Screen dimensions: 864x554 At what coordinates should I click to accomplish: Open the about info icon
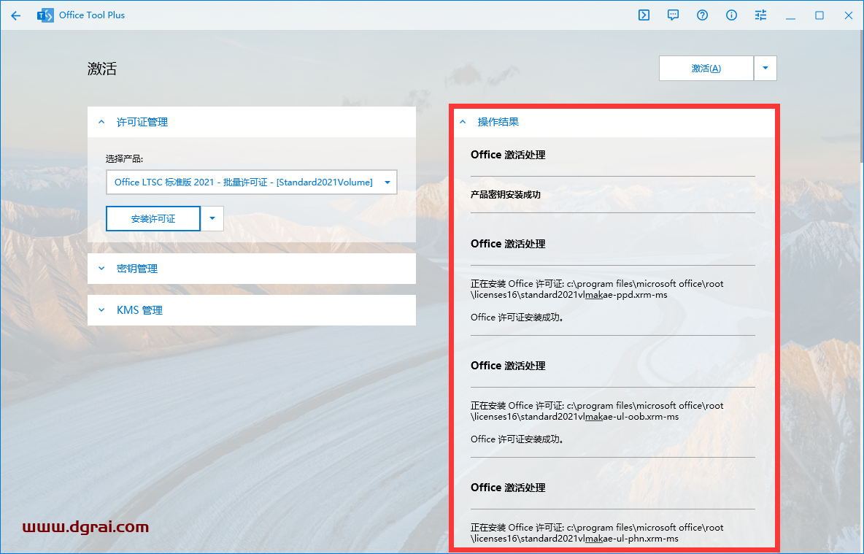(x=731, y=15)
